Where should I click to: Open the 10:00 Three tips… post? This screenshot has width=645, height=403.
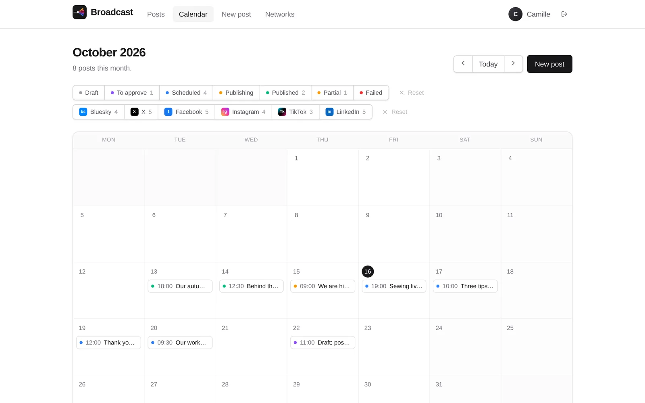tap(465, 286)
